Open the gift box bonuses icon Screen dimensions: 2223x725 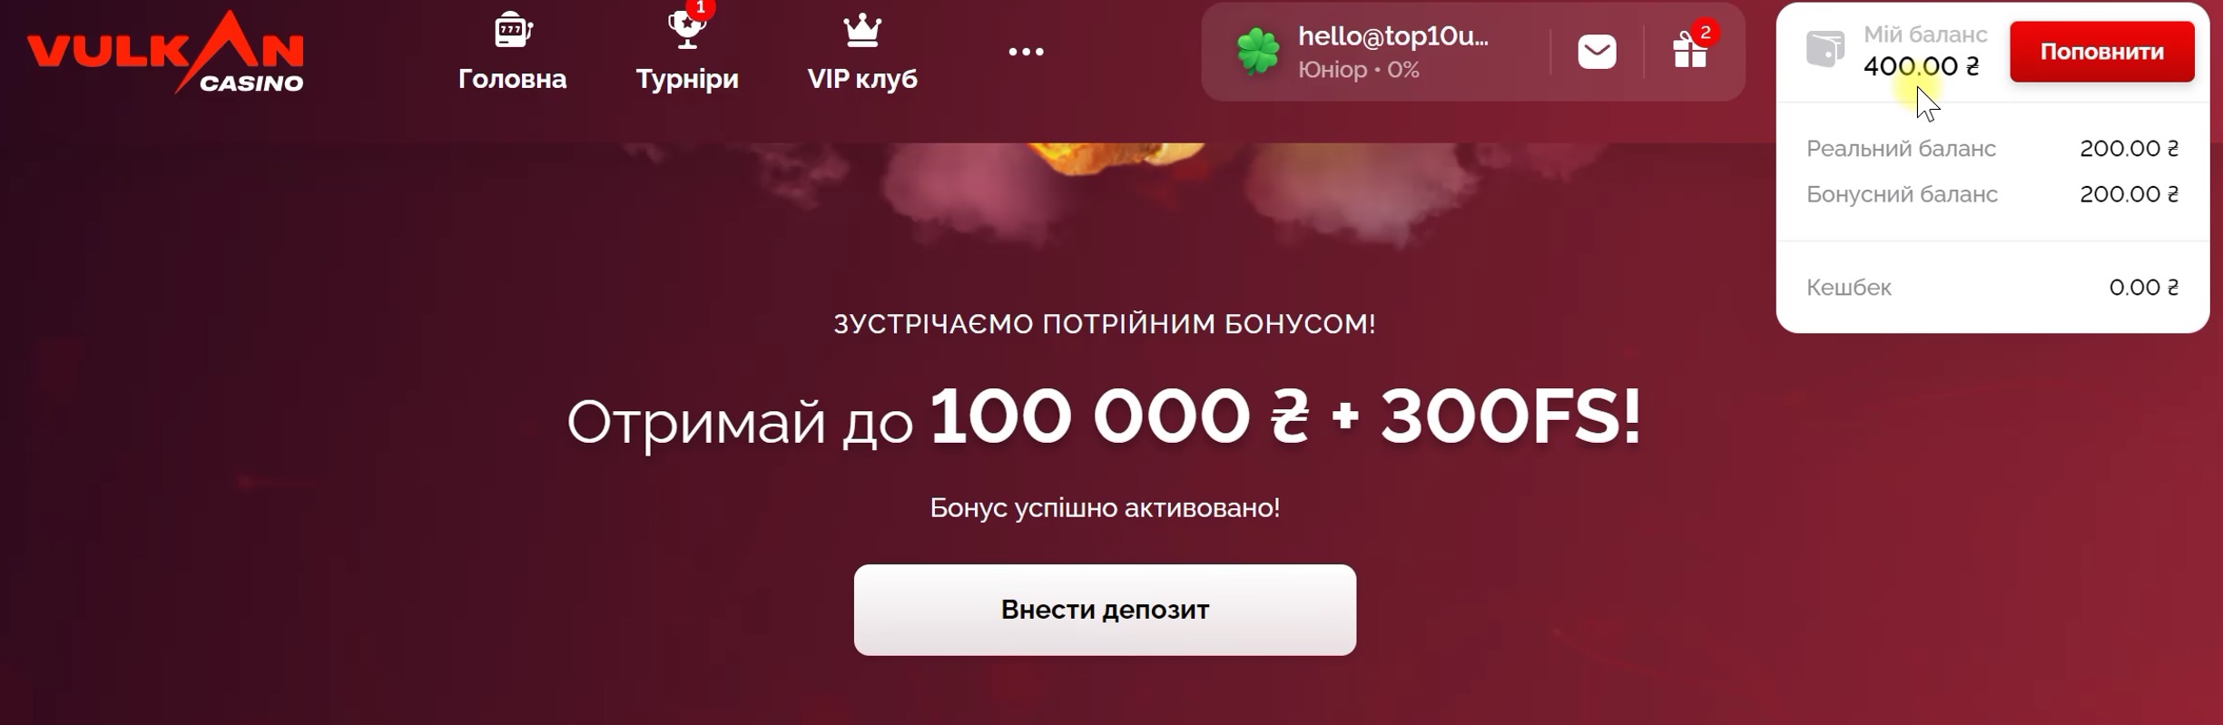pos(1690,50)
